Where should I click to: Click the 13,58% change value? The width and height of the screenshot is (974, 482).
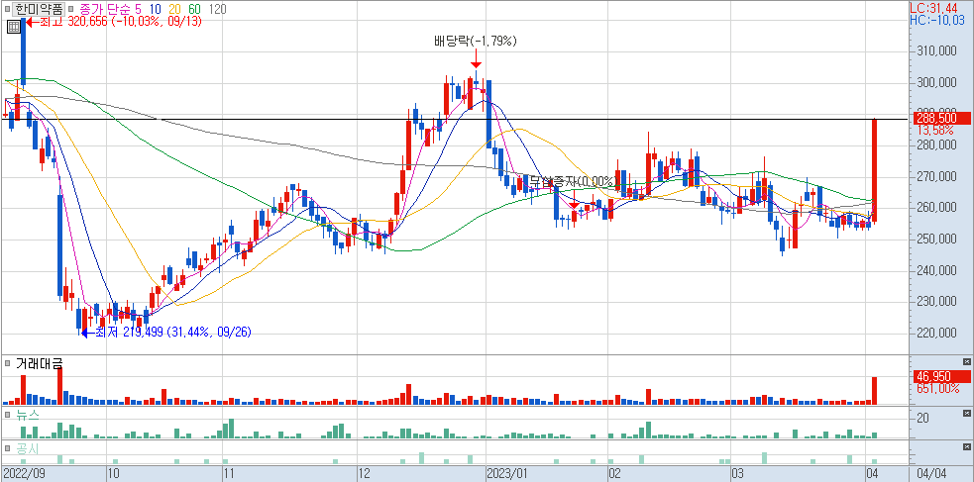point(933,131)
